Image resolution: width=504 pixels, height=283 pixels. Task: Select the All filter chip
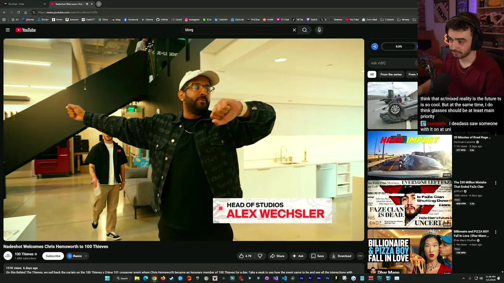[372, 74]
